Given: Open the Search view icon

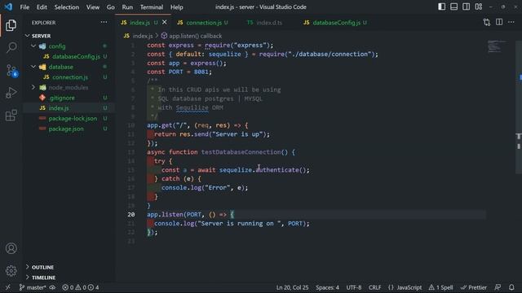Looking at the screenshot, I should tap(11, 47).
